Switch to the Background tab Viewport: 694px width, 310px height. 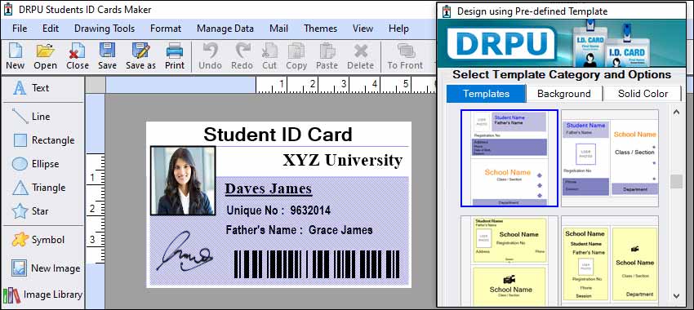click(x=564, y=94)
